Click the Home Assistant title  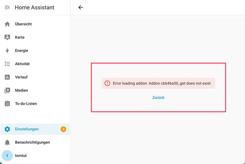[x=34, y=7]
